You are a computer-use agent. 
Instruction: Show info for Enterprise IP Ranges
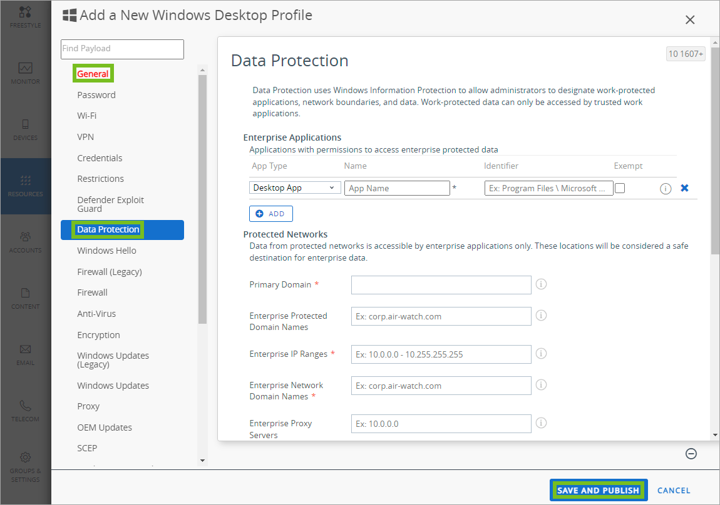pyautogui.click(x=542, y=353)
